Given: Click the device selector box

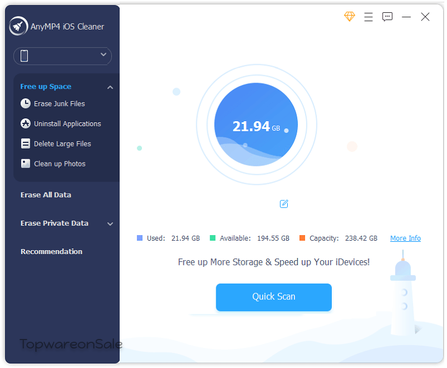Looking at the screenshot, I should (63, 56).
